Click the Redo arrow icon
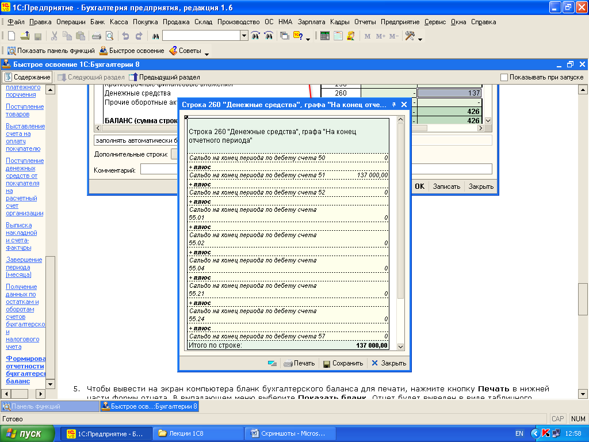 139,36
